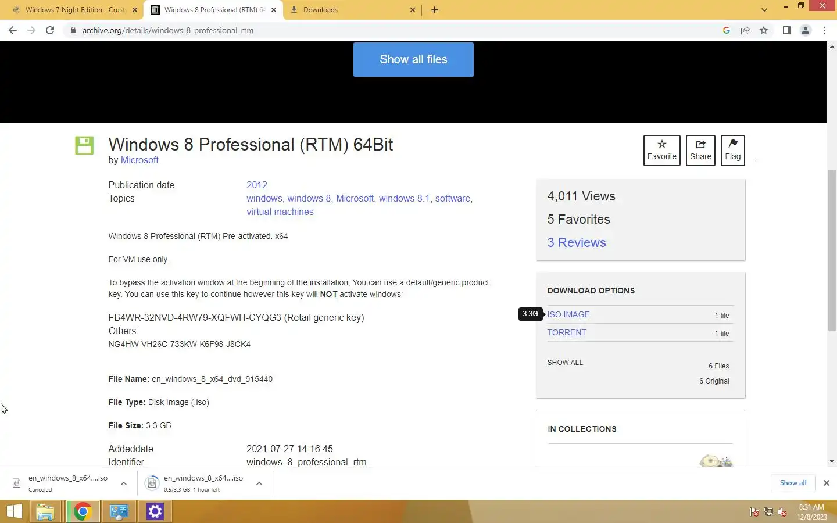Close the Downloads tab
Viewport: 837px width, 523px height.
click(413, 10)
